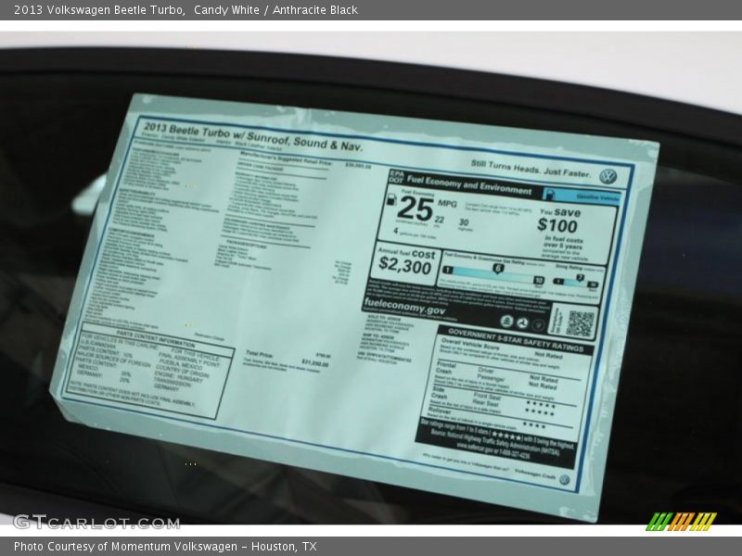The height and width of the screenshot is (556, 742).
Task: Click the round agency seals beside fueleconomy.gov
Action: pyautogui.click(x=519, y=322)
